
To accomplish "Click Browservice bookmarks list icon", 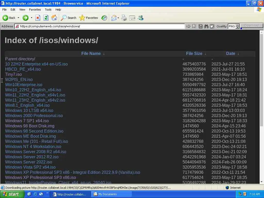I will 201,26.
